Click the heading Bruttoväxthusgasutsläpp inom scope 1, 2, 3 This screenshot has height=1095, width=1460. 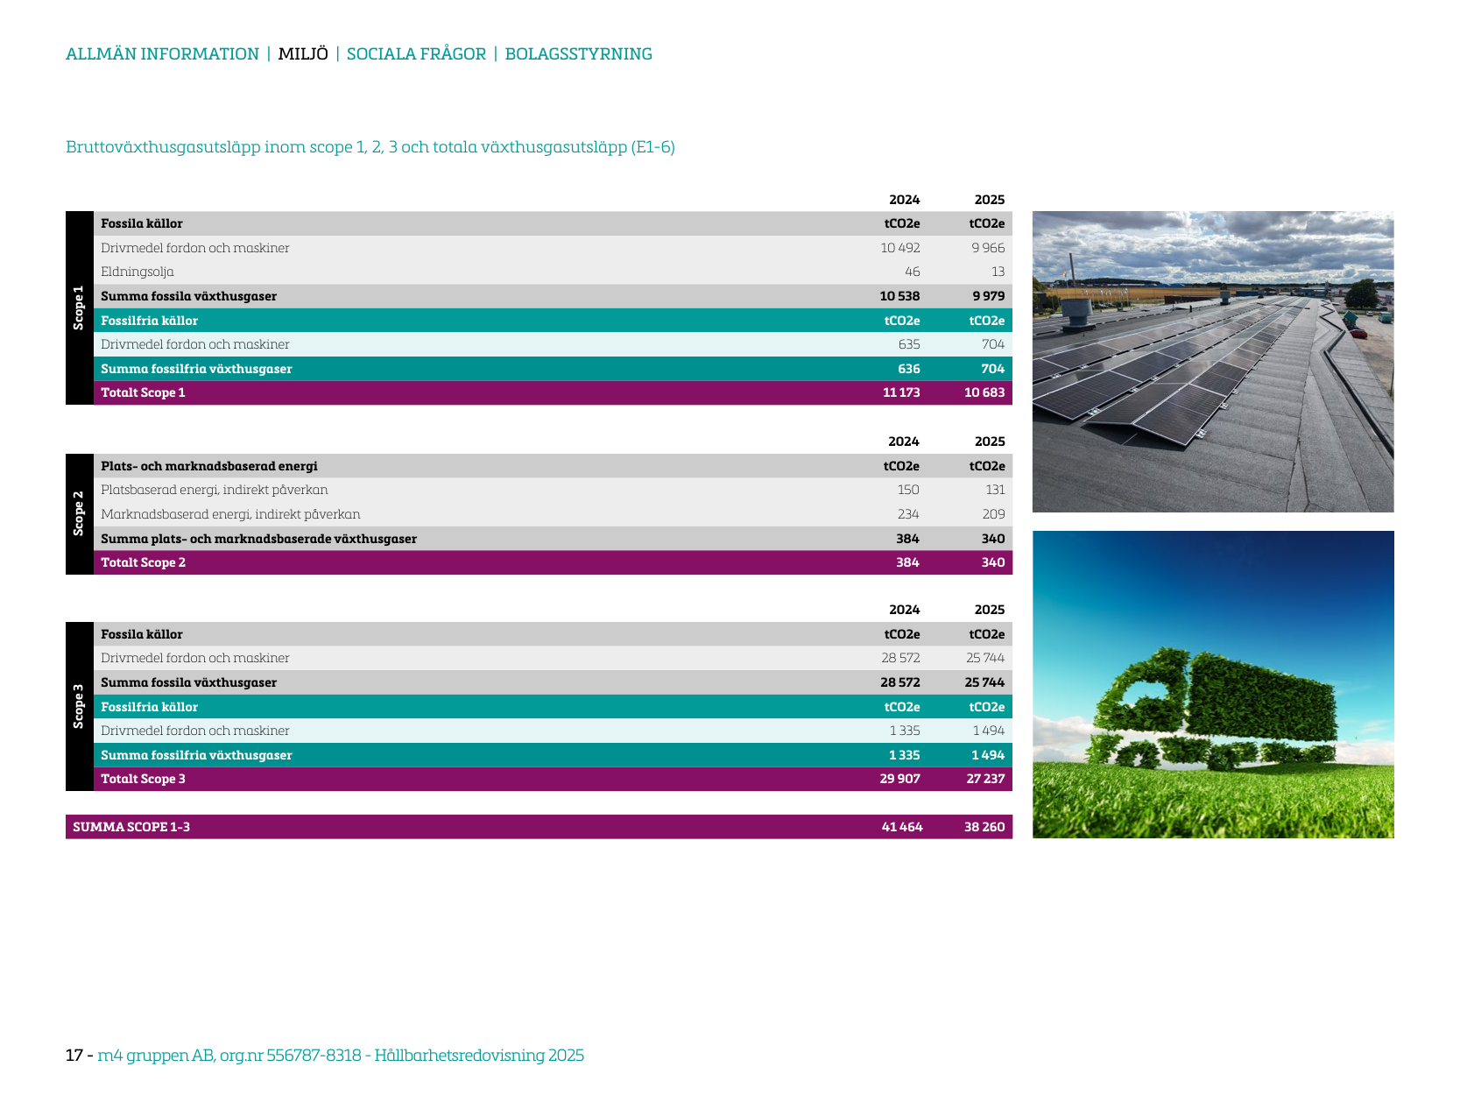pos(370,147)
